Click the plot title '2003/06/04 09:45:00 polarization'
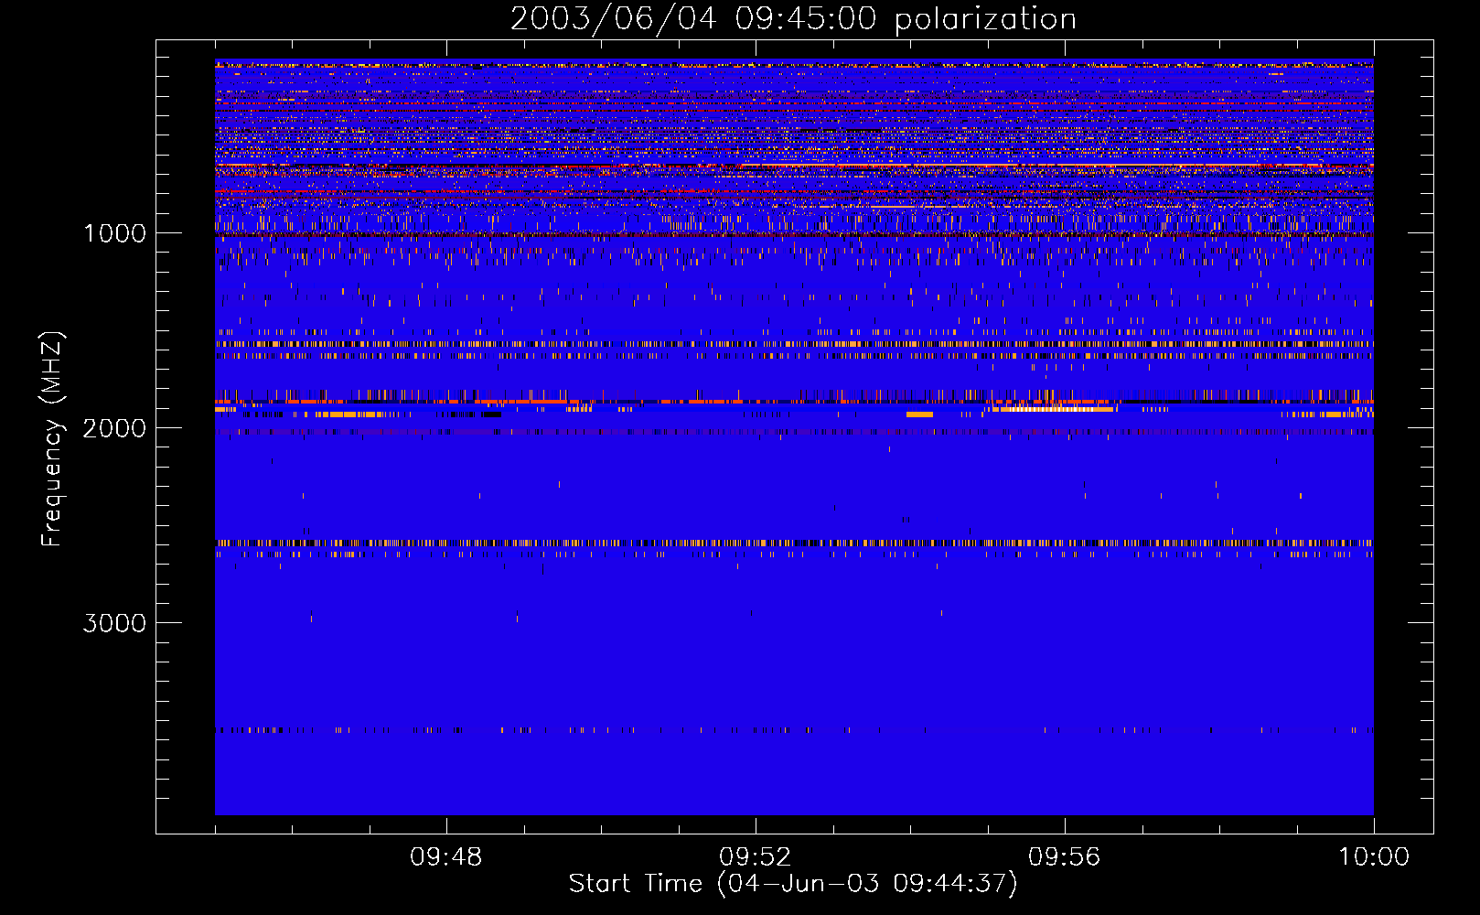The image size is (1480, 915). pos(793,19)
